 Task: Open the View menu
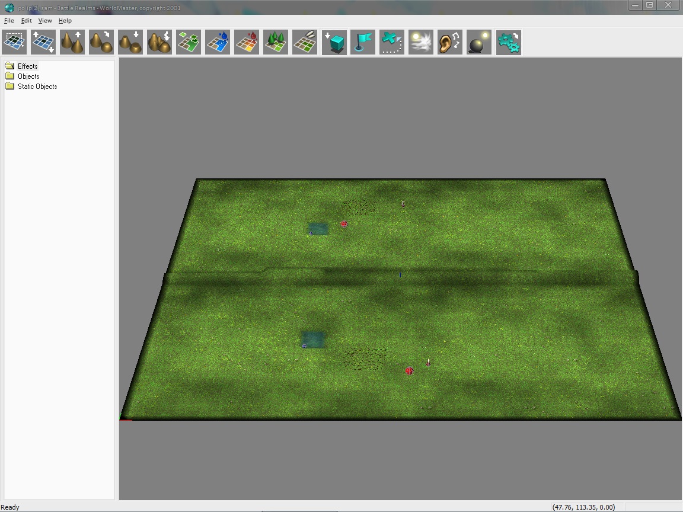(x=45, y=21)
